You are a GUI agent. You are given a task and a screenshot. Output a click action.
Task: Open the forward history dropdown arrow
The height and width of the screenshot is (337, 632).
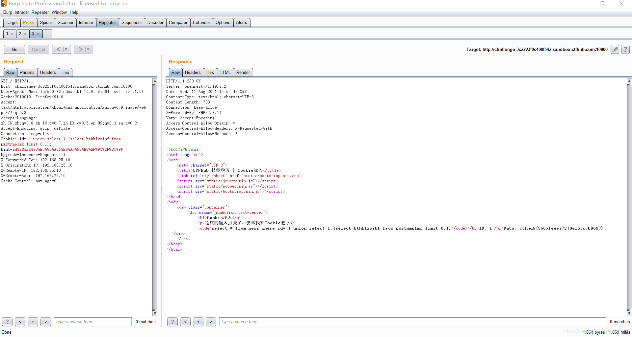coord(89,49)
